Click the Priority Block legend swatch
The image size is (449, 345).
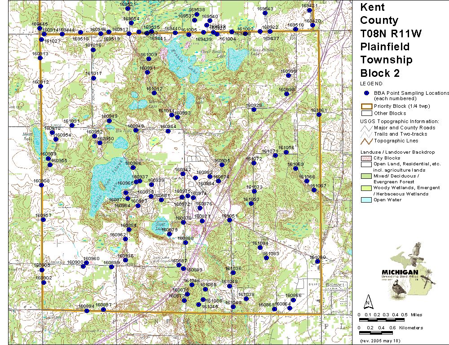coord(366,106)
